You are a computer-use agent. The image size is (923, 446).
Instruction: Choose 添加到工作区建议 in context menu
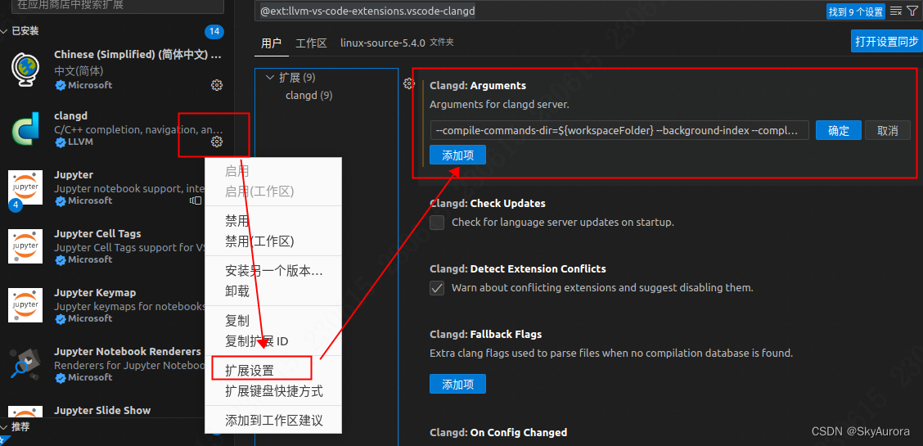(274, 421)
